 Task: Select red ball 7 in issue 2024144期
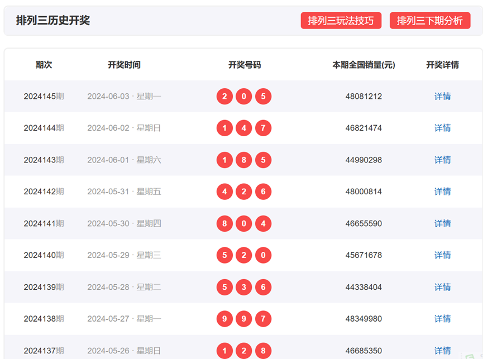(x=263, y=128)
